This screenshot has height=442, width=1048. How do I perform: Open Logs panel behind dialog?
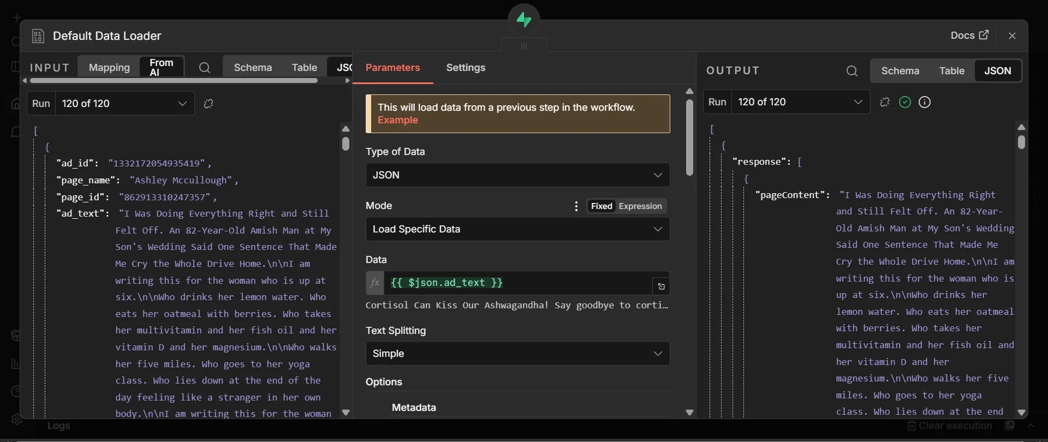click(x=58, y=426)
